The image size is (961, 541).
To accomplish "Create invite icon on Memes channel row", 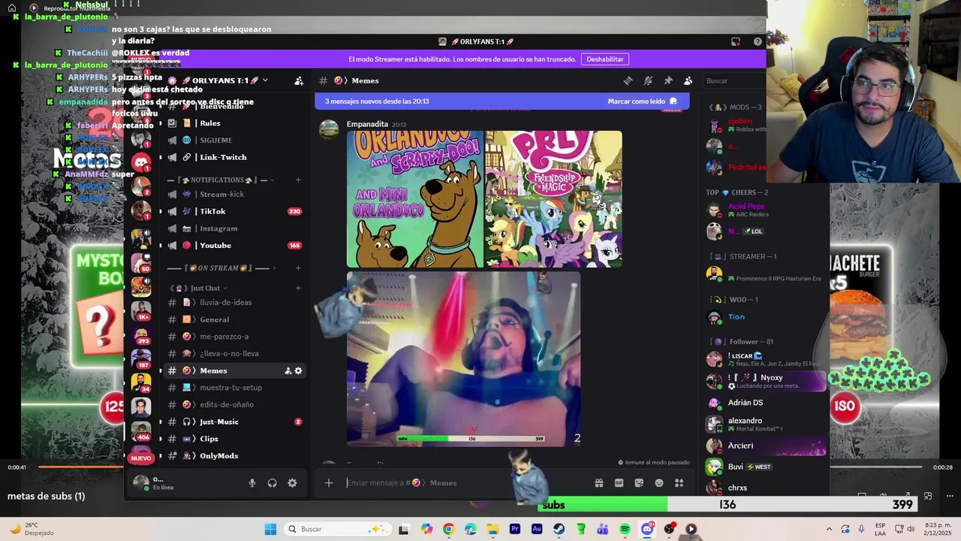I will (x=288, y=370).
